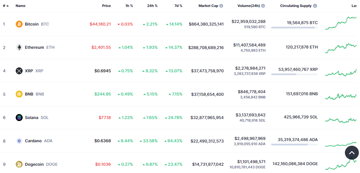Viewport: 360px width, 173px height.
Task: Sort by 1h % column header
Action: point(129,6)
